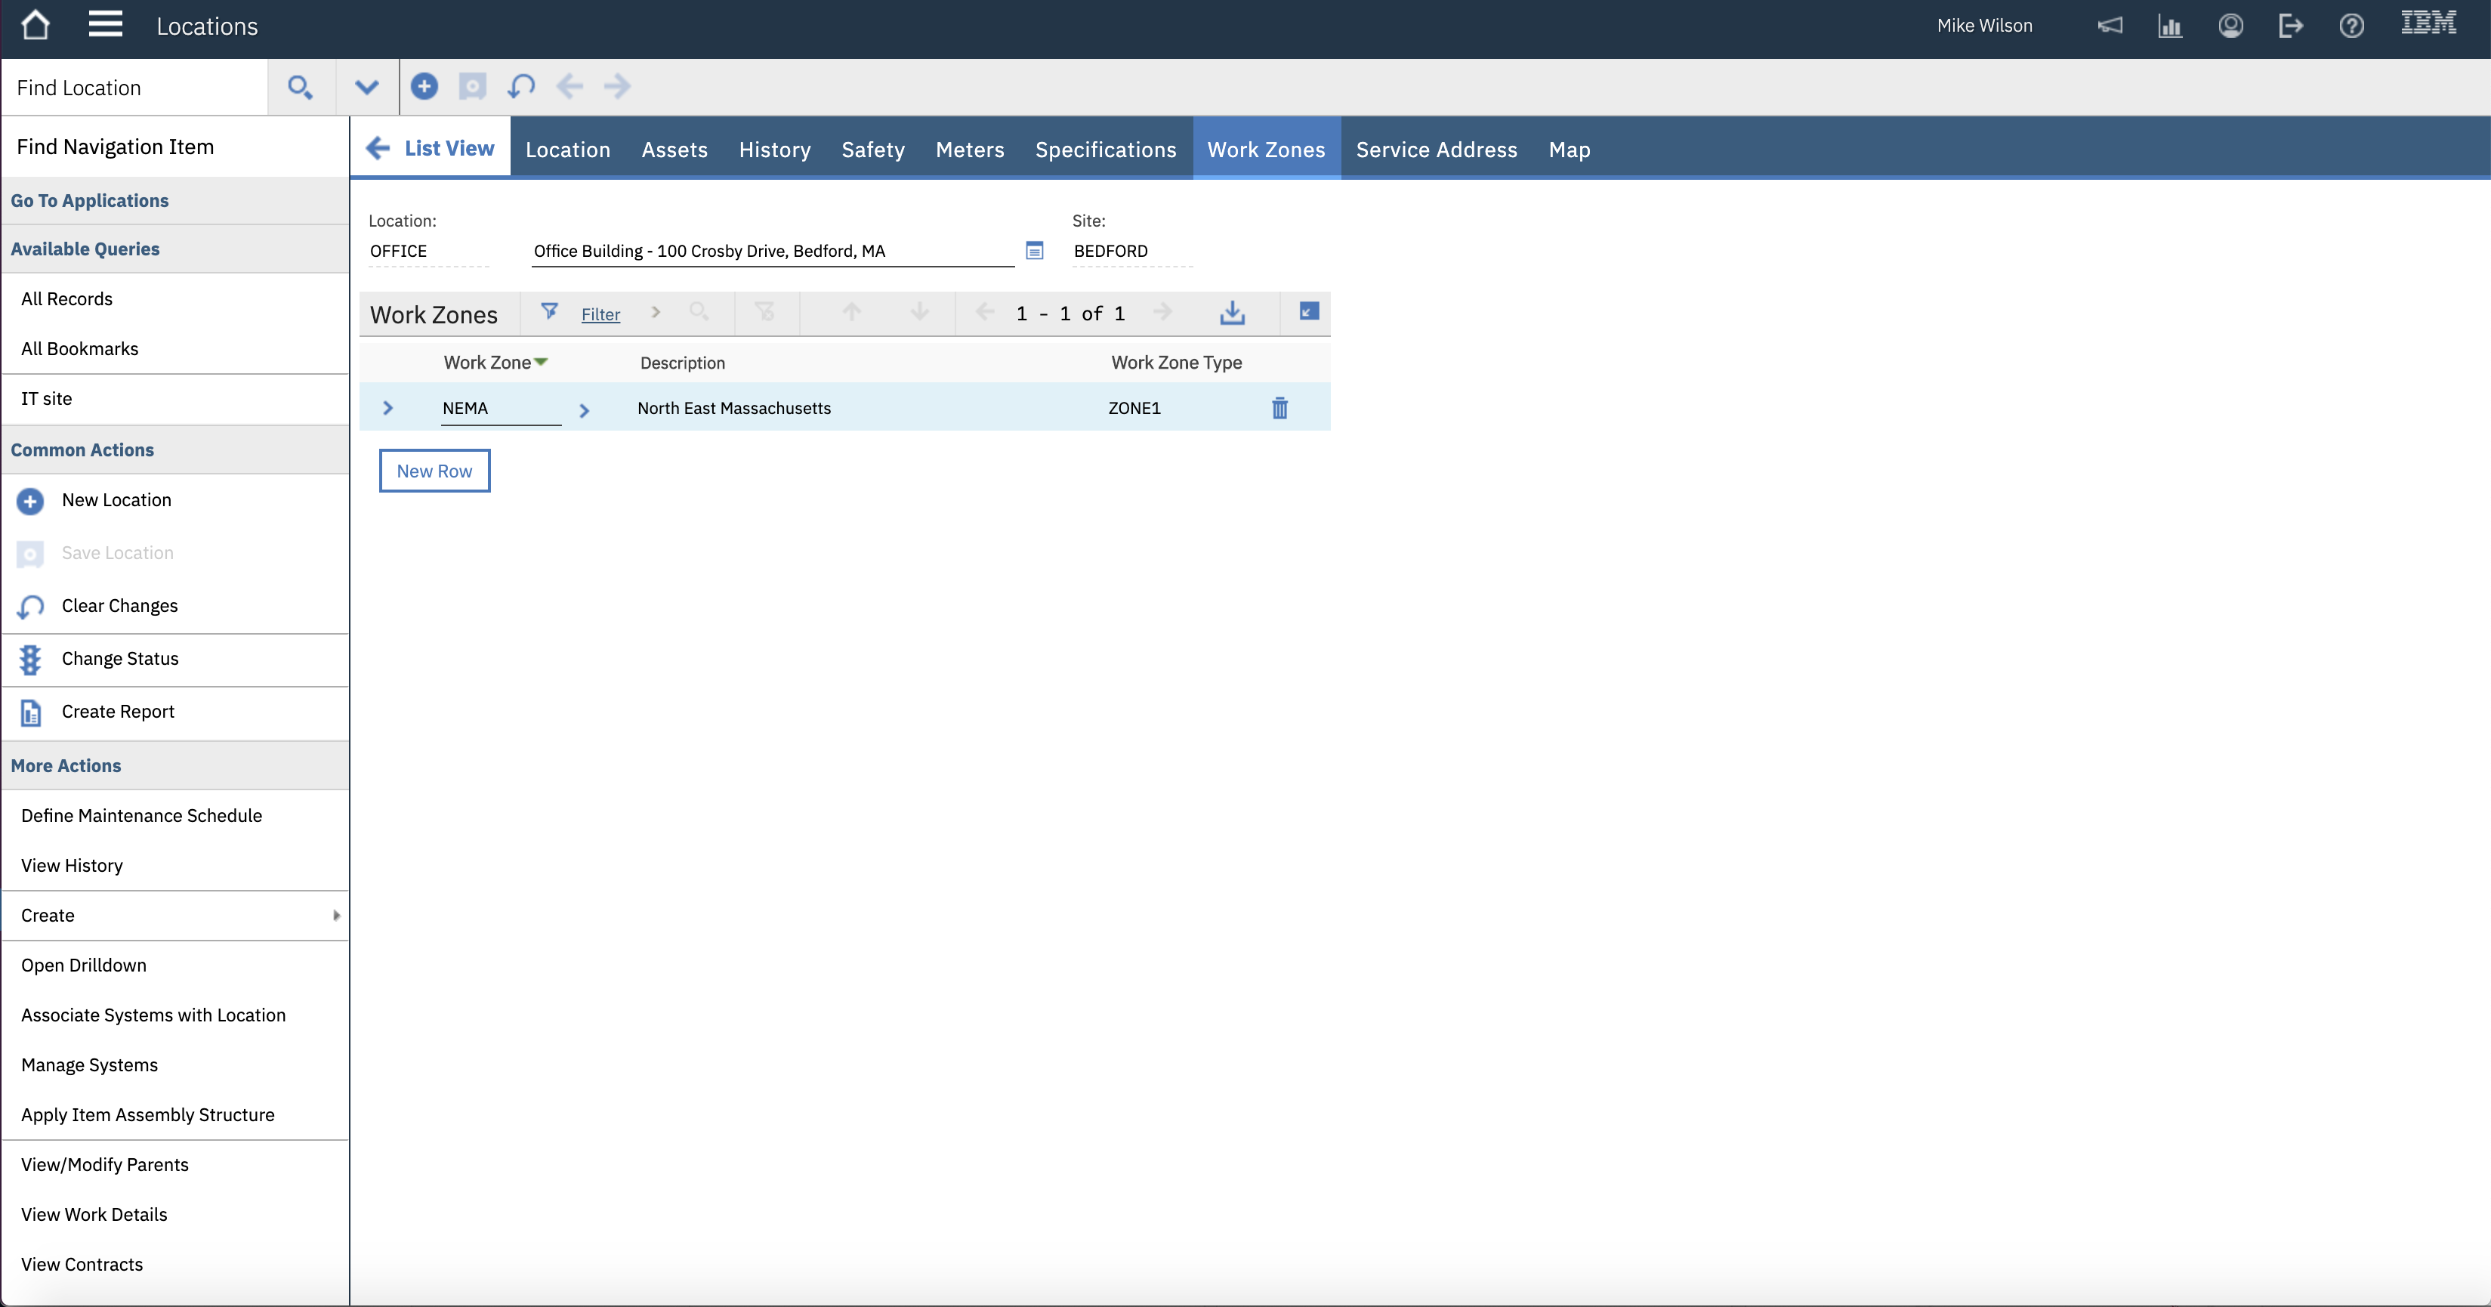The width and height of the screenshot is (2491, 1307).
Task: Switch to the Service Address tab
Action: click(x=1436, y=150)
